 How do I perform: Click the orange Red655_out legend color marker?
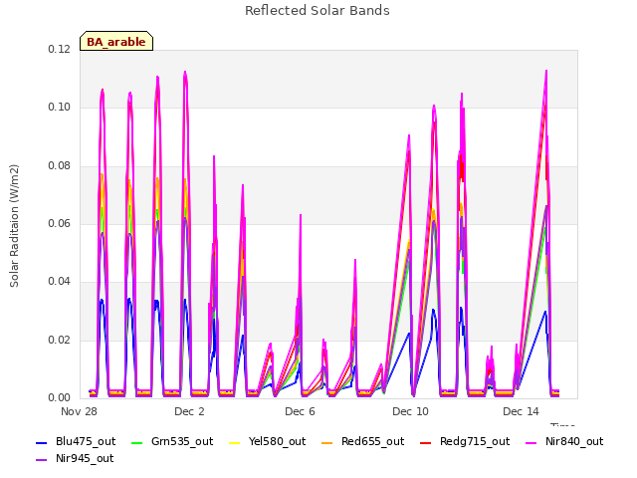pyautogui.click(x=327, y=442)
